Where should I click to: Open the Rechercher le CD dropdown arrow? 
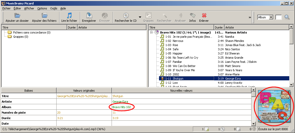pyautogui.click(x=140, y=17)
